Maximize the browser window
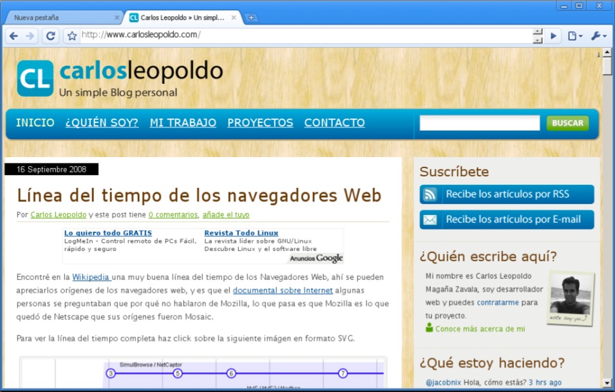The height and width of the screenshot is (392, 615). pos(580,6)
